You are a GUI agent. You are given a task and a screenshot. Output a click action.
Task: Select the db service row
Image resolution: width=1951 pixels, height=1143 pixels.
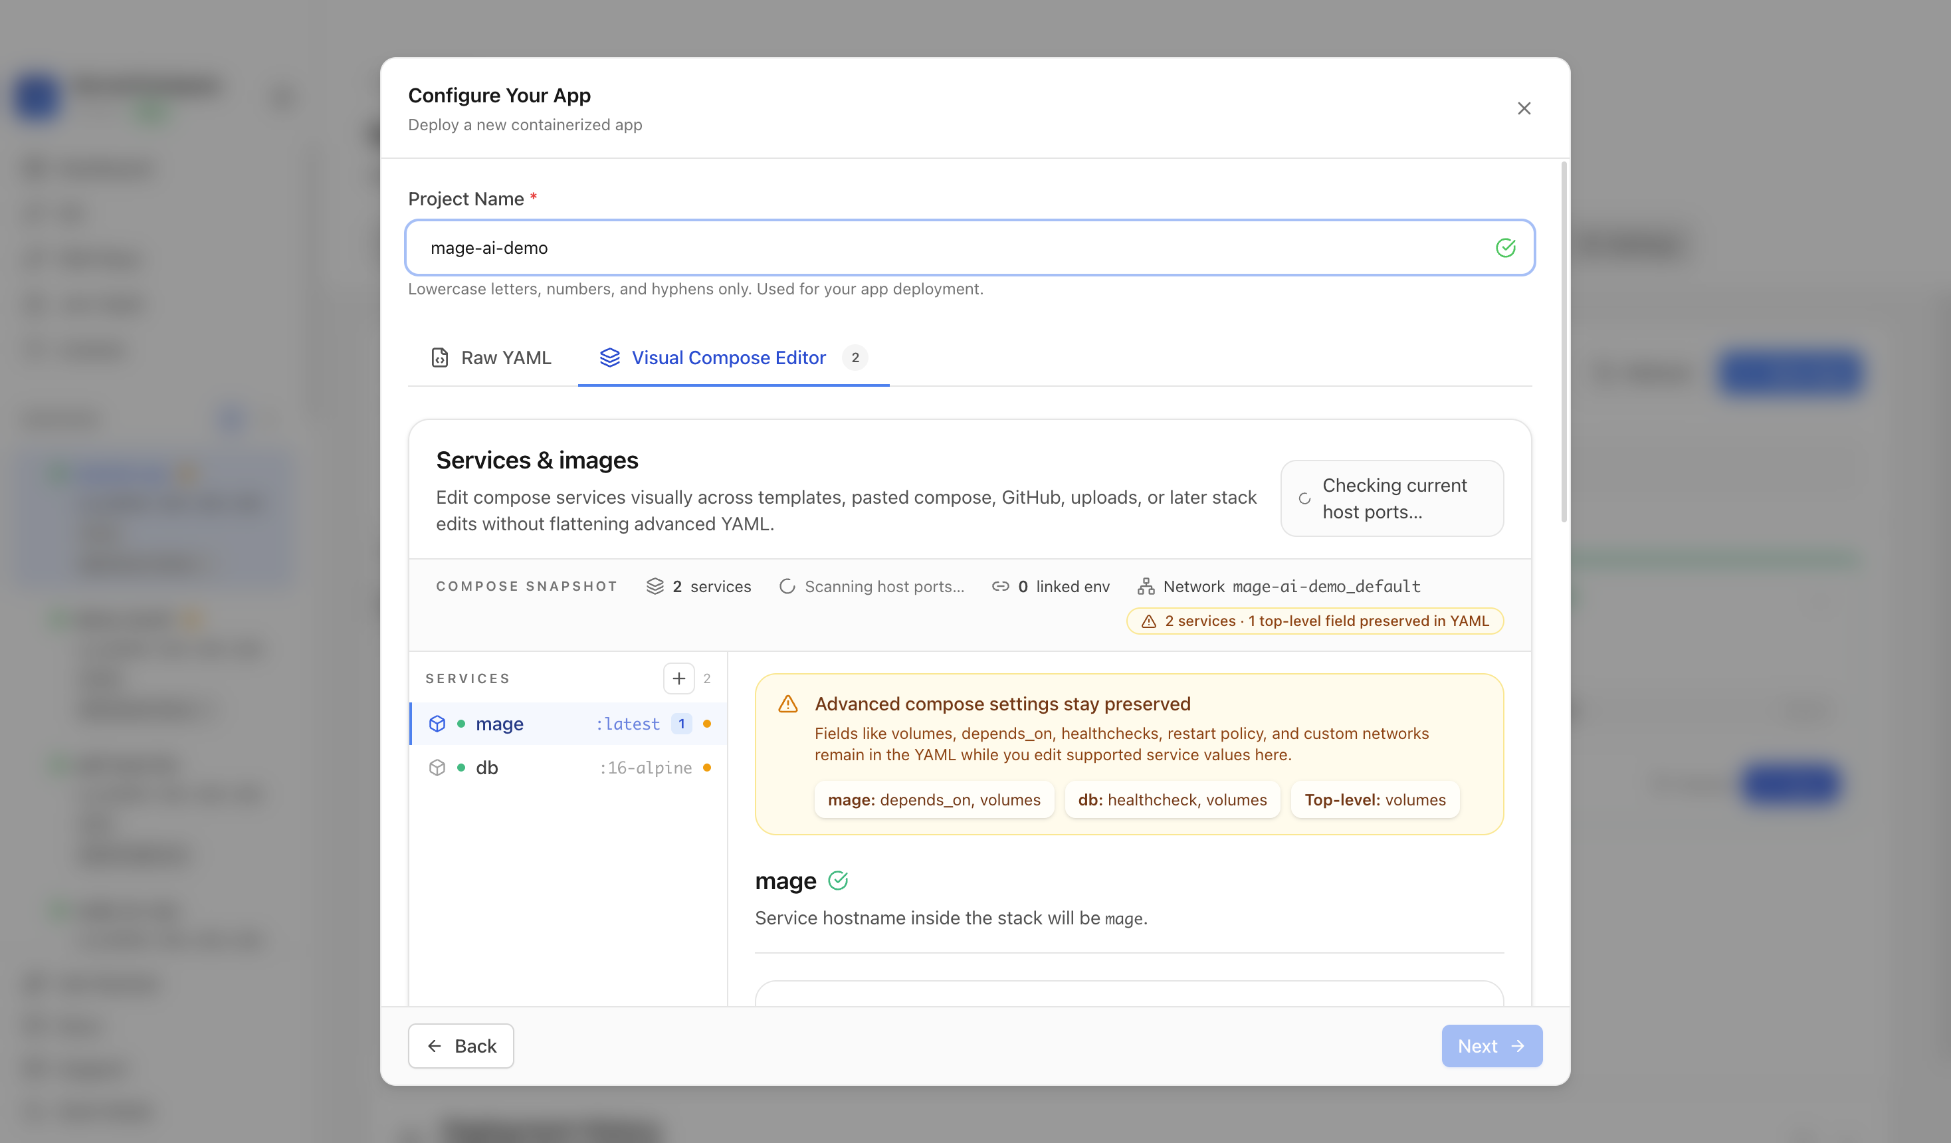pos(568,768)
